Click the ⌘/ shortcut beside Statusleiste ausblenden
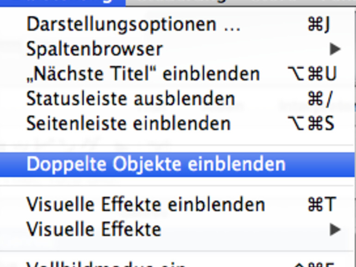Viewport: 356px width, 267px height. pyautogui.click(x=320, y=99)
